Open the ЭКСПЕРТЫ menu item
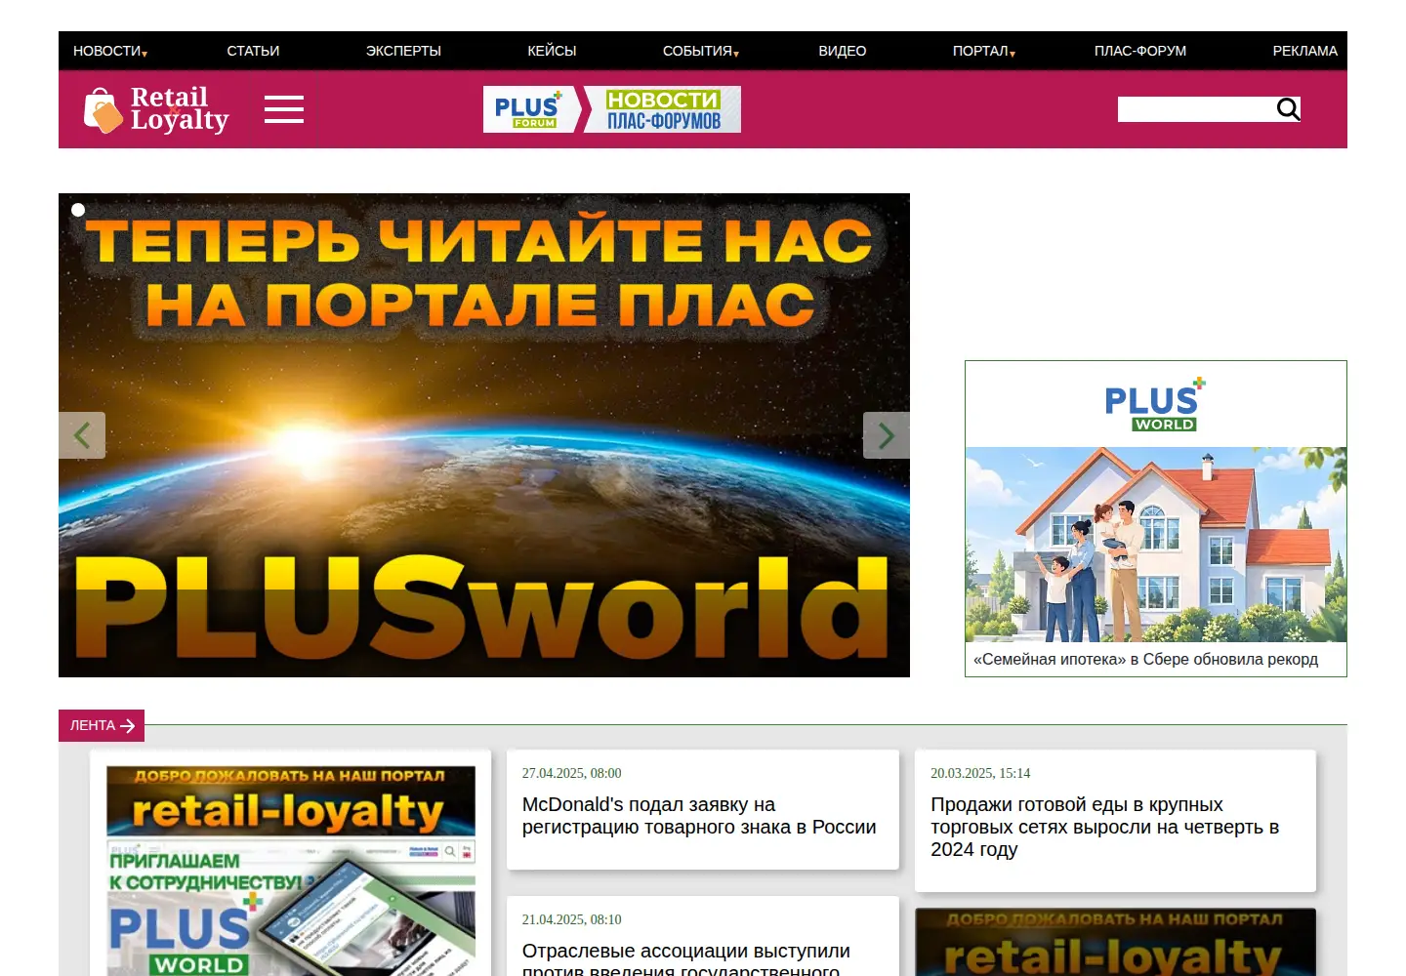The image size is (1406, 976). coord(403,51)
